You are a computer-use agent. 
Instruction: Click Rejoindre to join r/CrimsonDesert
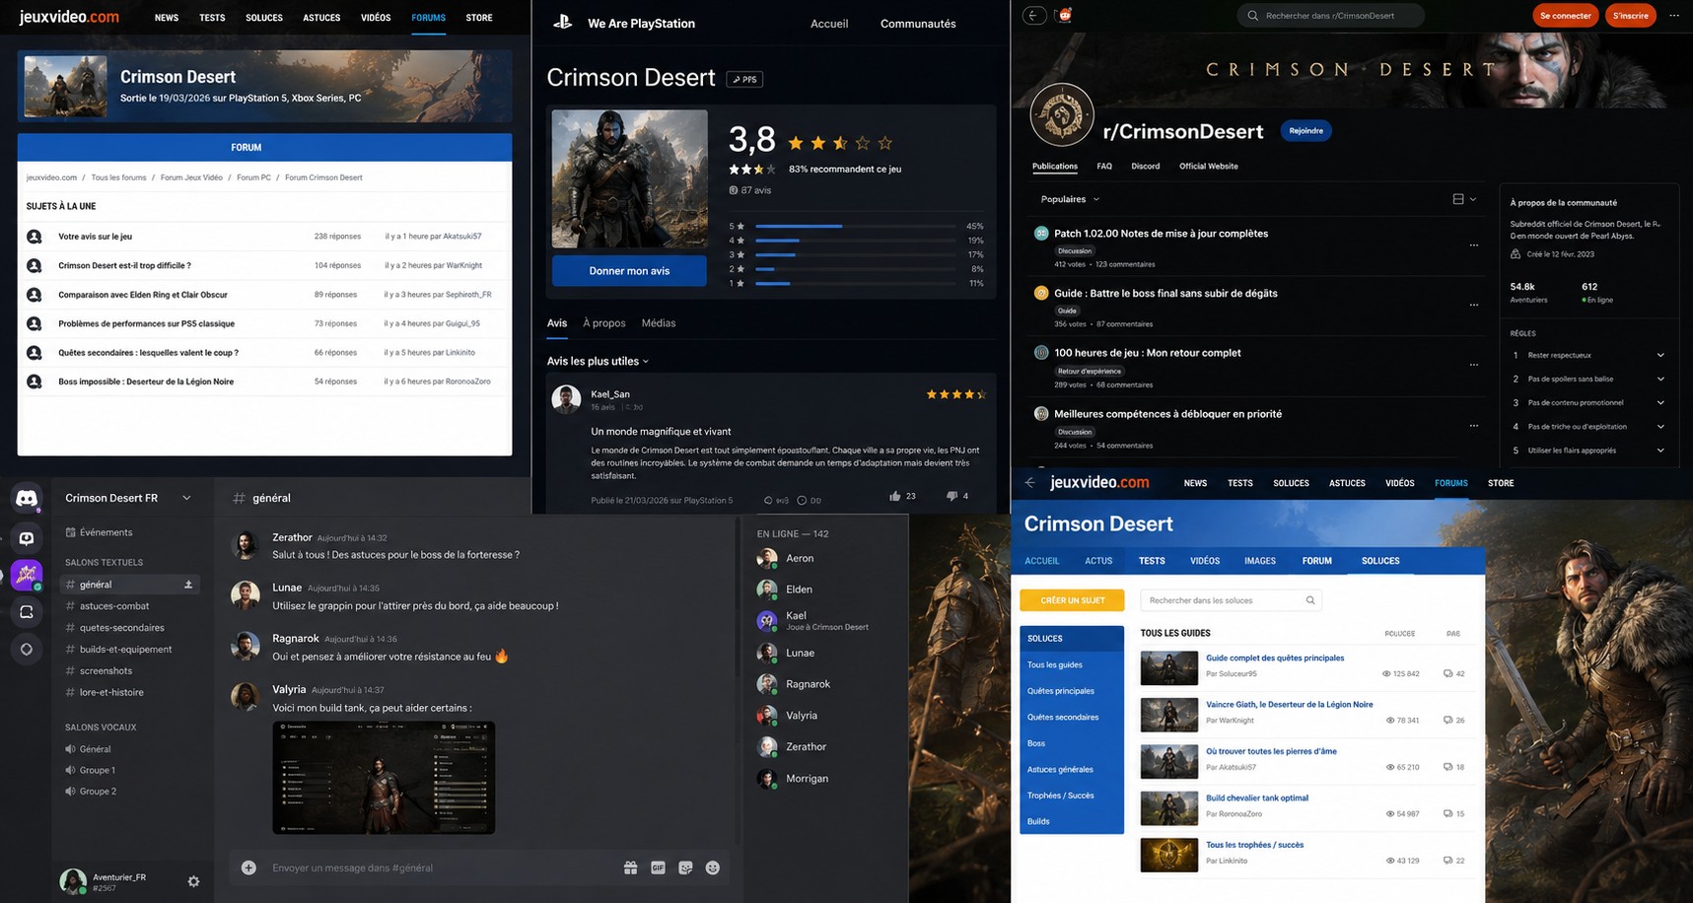point(1306,131)
